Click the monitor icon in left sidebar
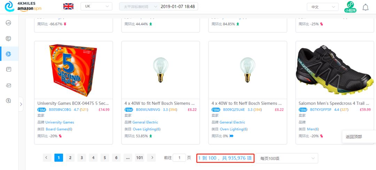The width and height of the screenshot is (376, 170). point(8,39)
